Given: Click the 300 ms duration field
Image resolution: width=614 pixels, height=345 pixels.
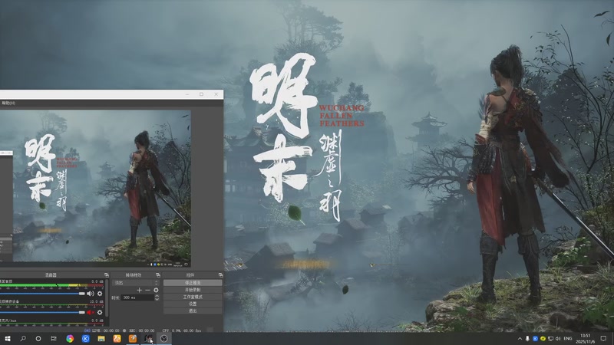Looking at the screenshot, I should [137, 297].
